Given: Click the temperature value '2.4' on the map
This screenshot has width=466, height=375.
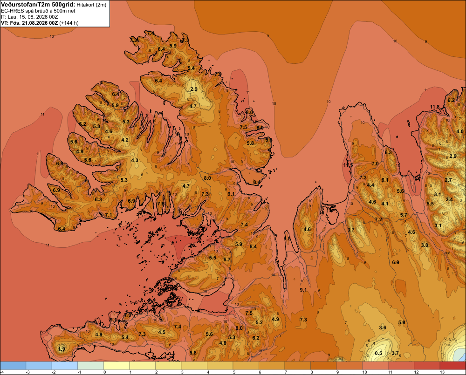Looking at the screenshot, I should tap(449, 199).
